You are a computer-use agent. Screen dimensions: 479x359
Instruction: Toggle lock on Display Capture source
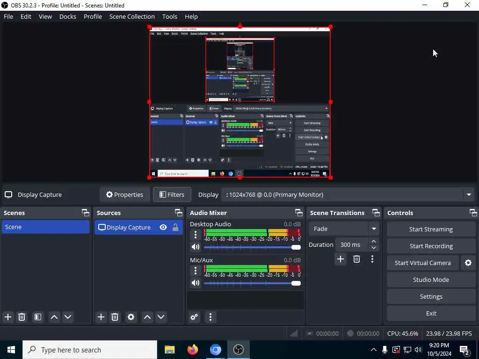tap(175, 228)
